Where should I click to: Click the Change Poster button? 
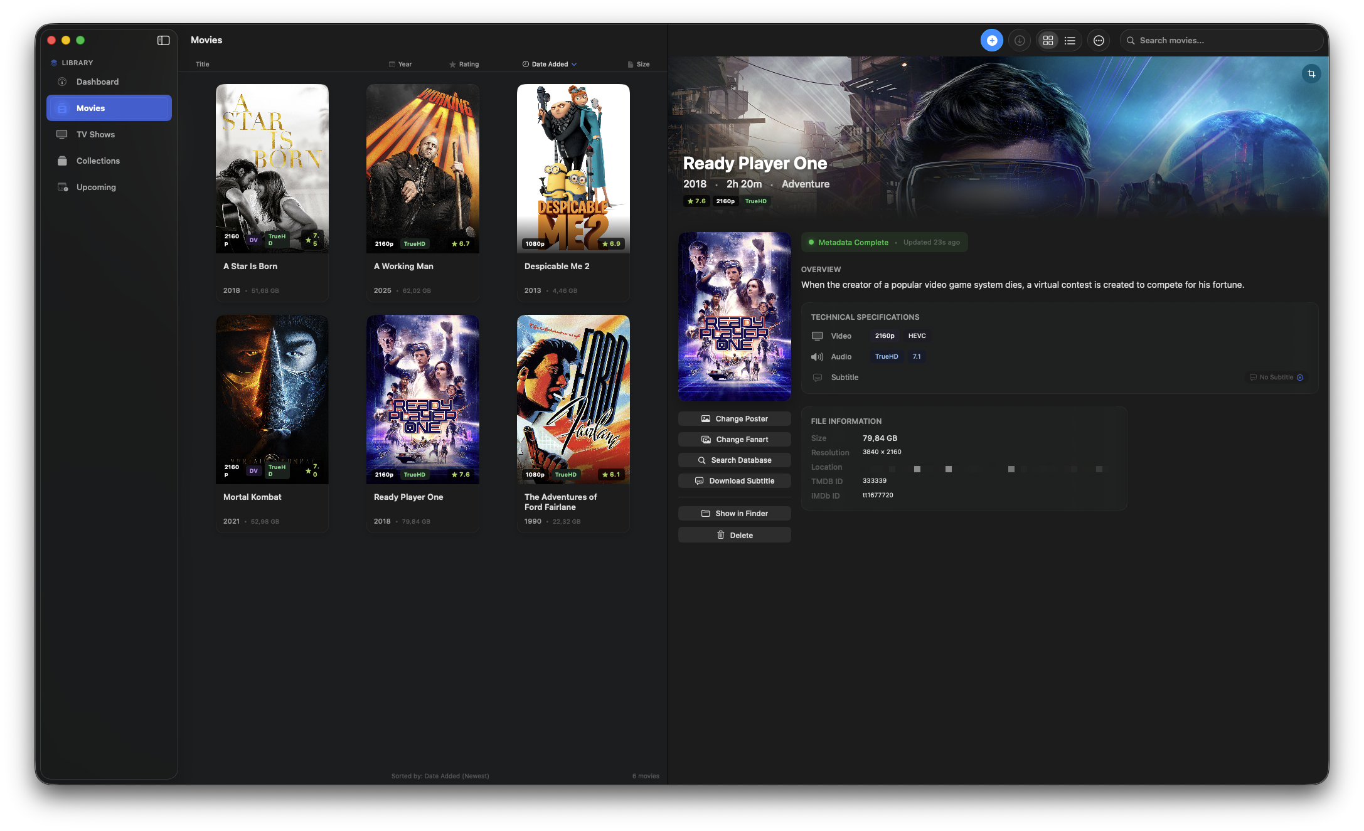734,418
